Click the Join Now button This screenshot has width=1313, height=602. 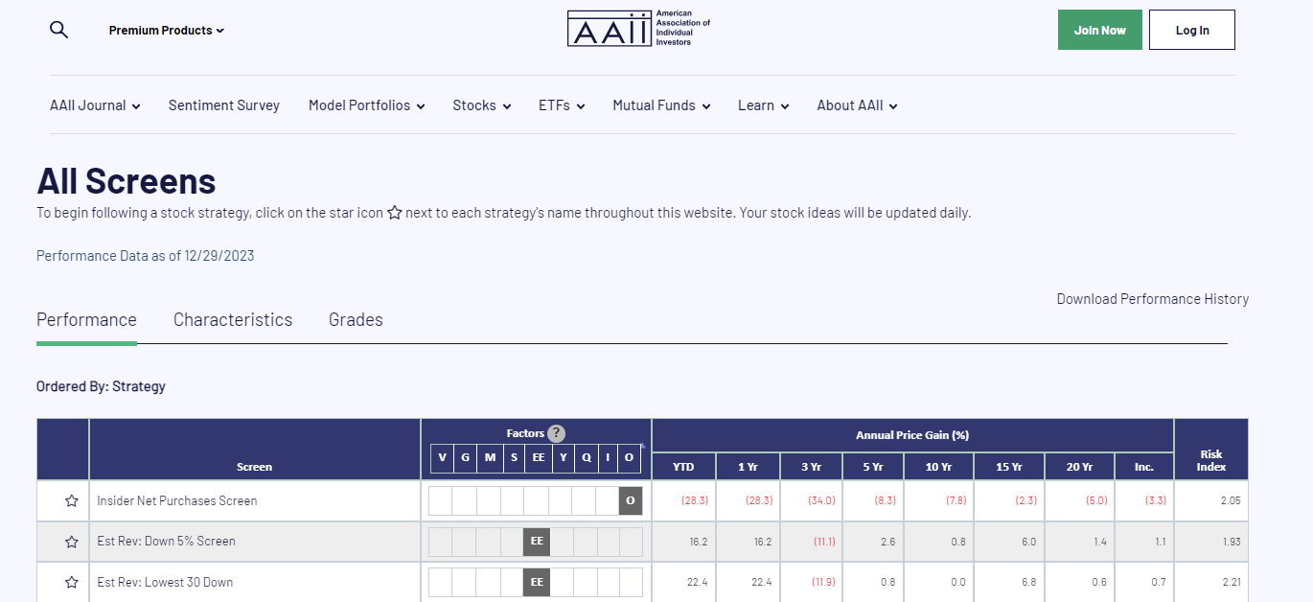pos(1100,30)
